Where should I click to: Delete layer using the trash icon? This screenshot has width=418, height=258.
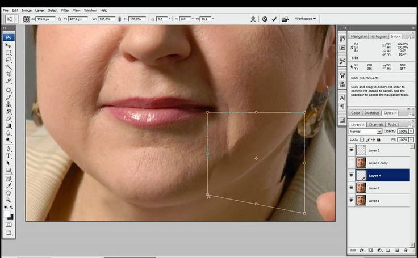(406, 250)
